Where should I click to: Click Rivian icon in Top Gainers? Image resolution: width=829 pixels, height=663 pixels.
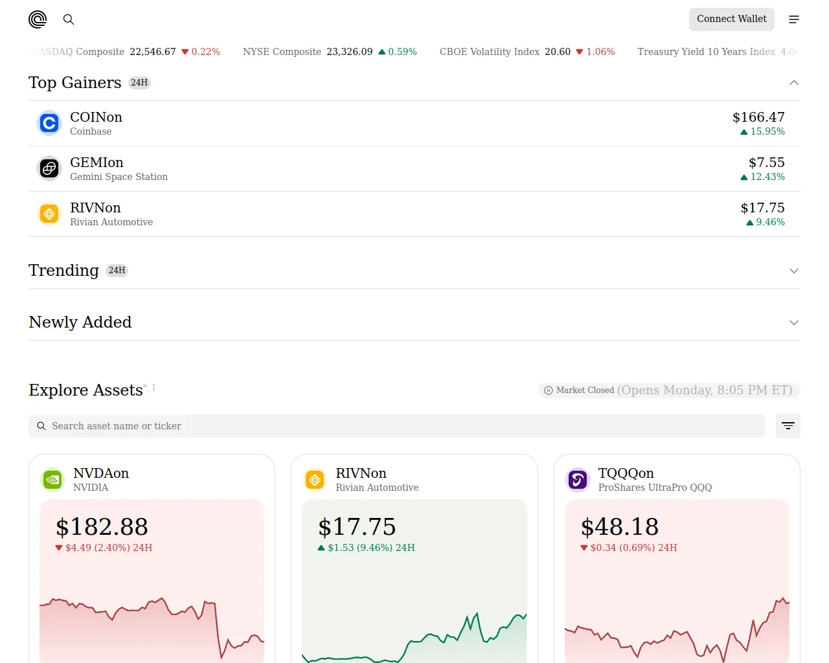tap(49, 214)
